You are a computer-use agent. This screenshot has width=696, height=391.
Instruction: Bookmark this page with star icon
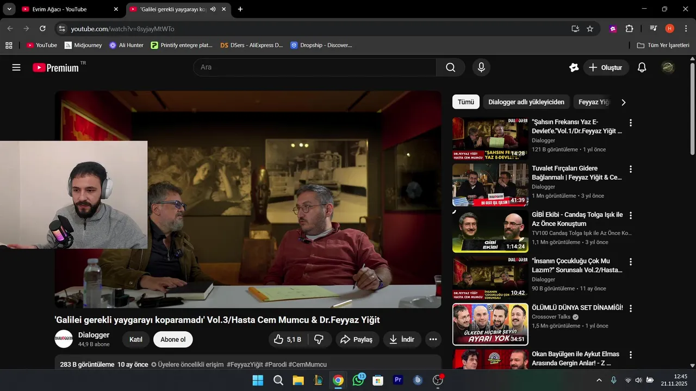click(590, 29)
